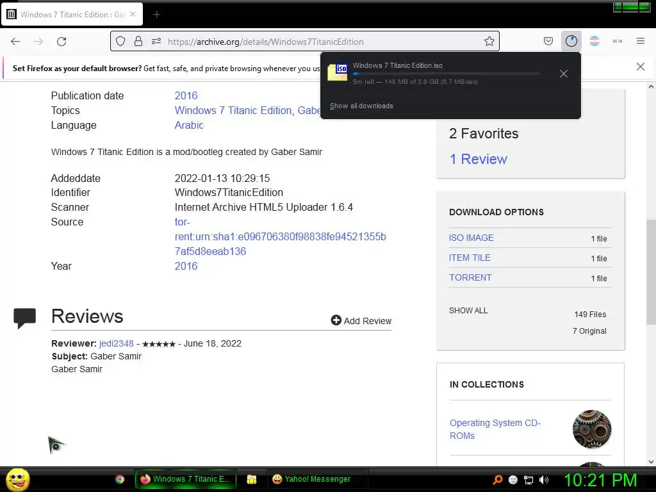Open reviewer jedi2348 profile link
The width and height of the screenshot is (656, 492).
pos(117,343)
